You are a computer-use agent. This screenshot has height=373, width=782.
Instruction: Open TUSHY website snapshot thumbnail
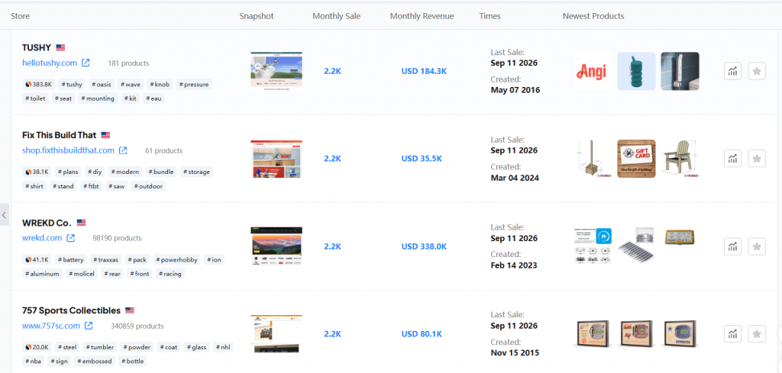click(276, 71)
